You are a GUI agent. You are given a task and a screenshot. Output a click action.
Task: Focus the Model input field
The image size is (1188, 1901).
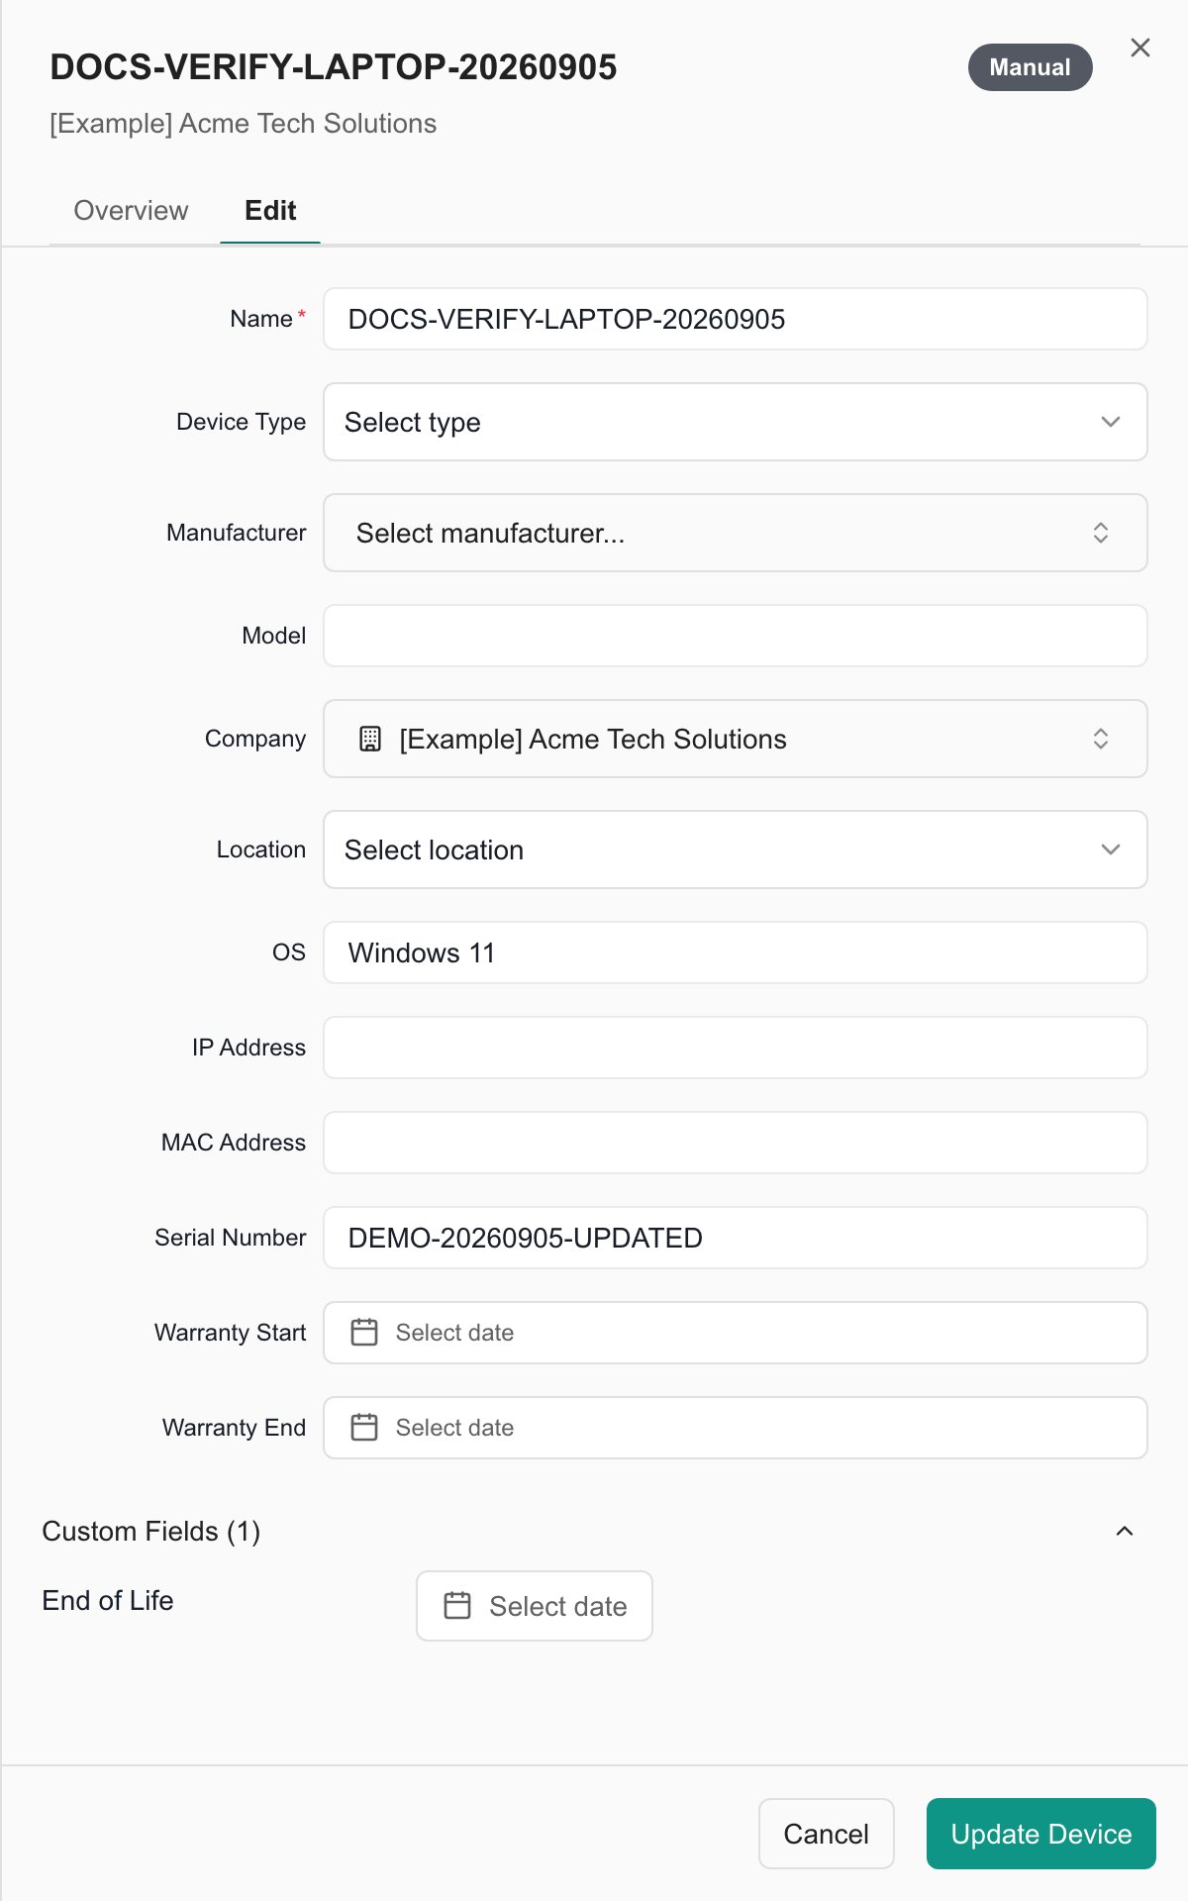pos(736,636)
